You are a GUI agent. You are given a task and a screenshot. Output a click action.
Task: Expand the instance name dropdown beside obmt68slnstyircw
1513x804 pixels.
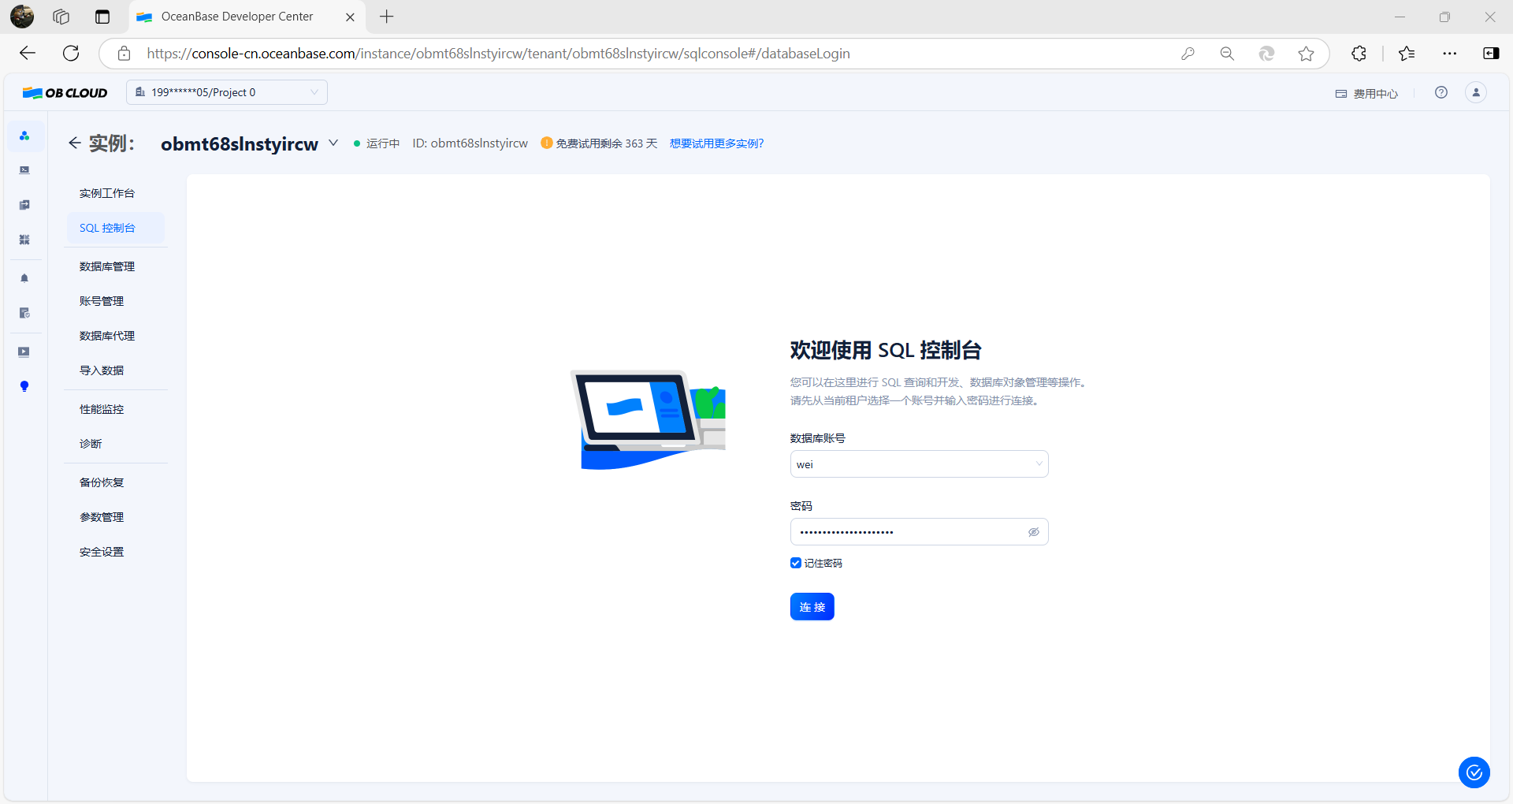tap(333, 143)
